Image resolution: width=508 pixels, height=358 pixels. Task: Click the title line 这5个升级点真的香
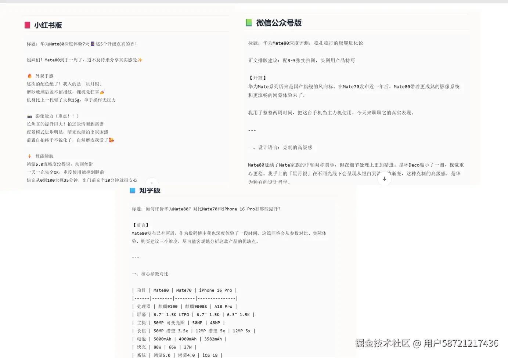pos(82,44)
